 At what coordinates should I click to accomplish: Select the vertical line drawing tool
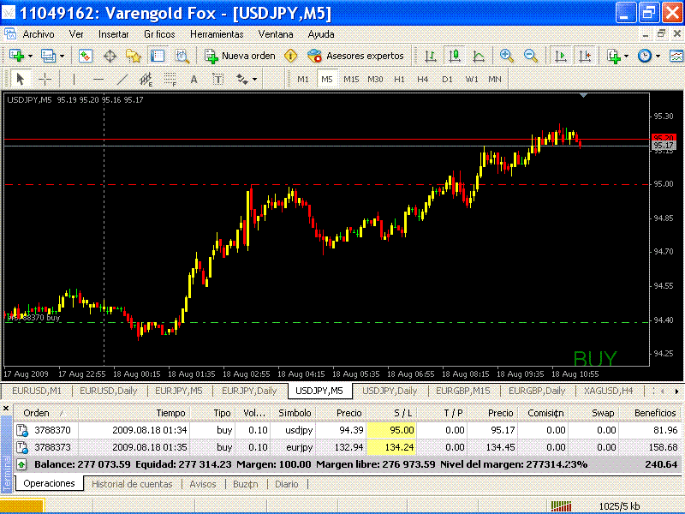pos(74,79)
